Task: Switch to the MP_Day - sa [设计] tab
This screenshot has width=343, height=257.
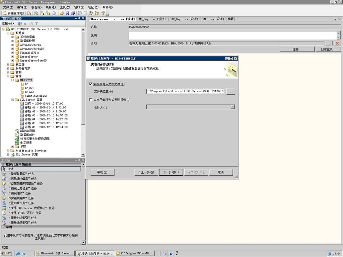Action: (185, 19)
